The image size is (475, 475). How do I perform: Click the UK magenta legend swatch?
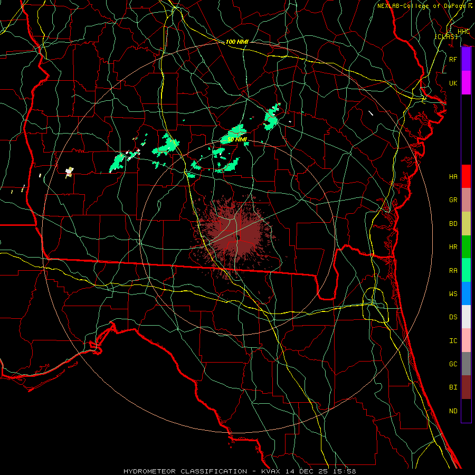point(466,83)
